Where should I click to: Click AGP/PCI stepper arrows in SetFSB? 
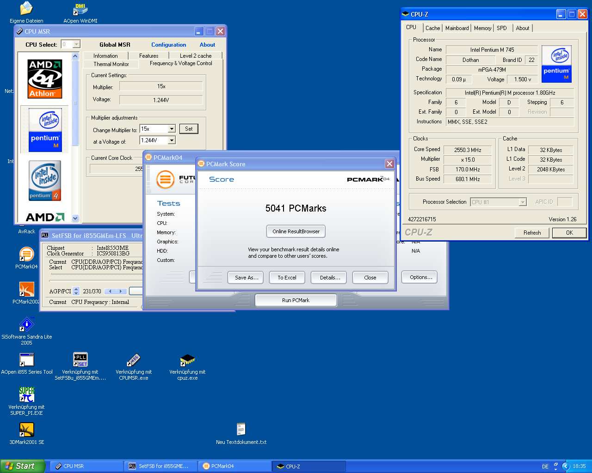(x=76, y=291)
